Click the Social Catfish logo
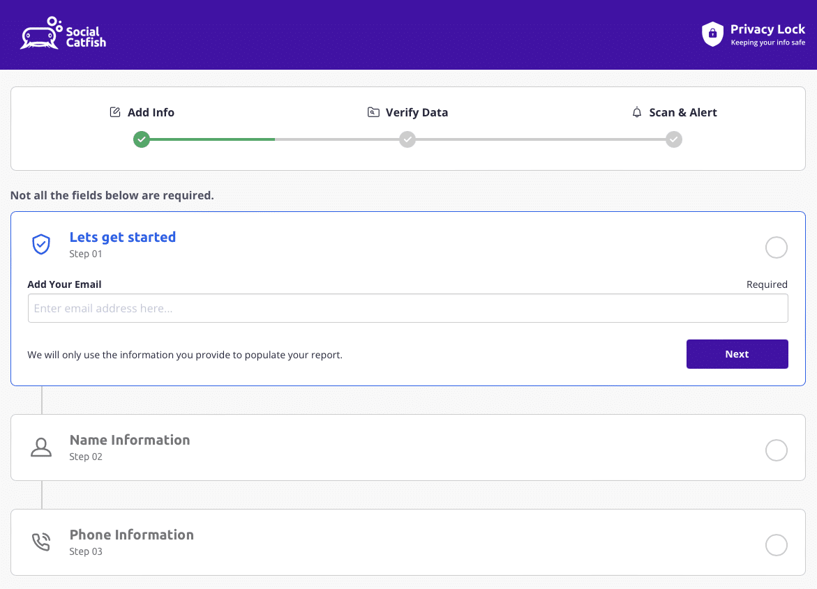 tap(63, 33)
